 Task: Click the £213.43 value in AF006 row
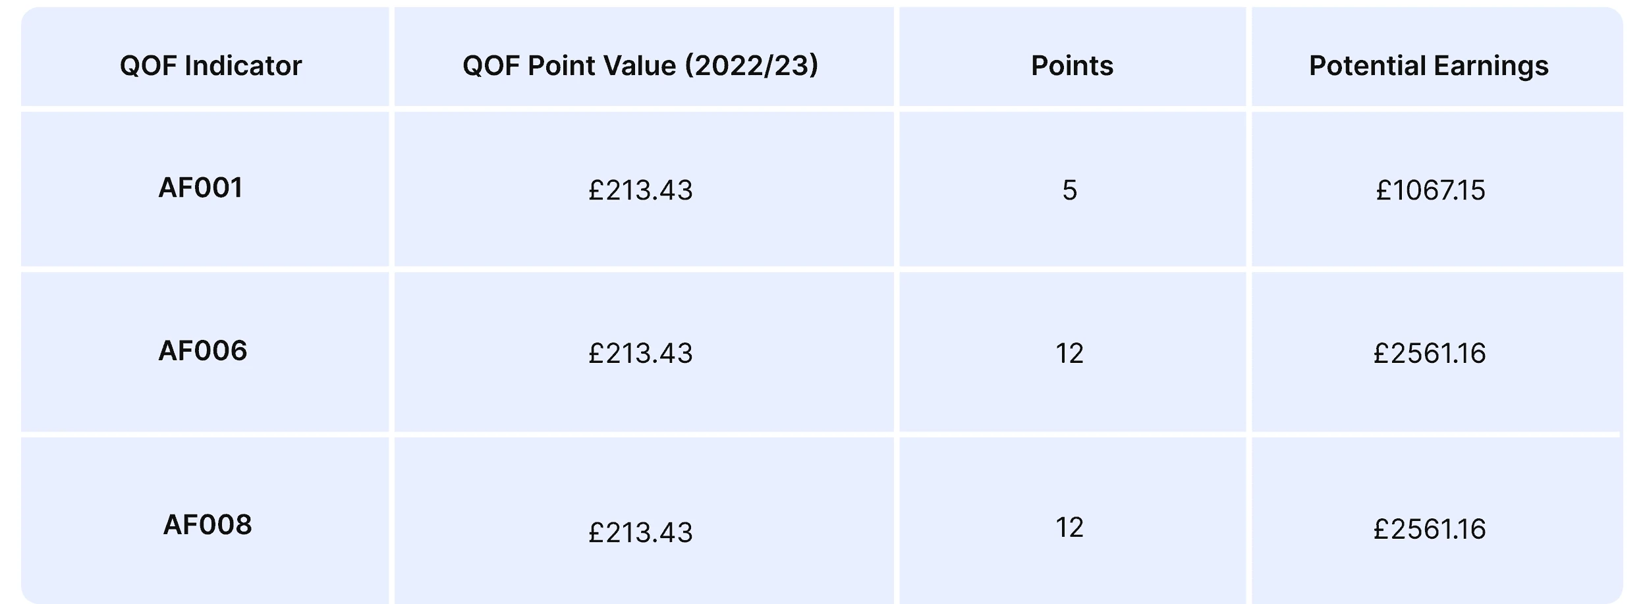tap(640, 354)
